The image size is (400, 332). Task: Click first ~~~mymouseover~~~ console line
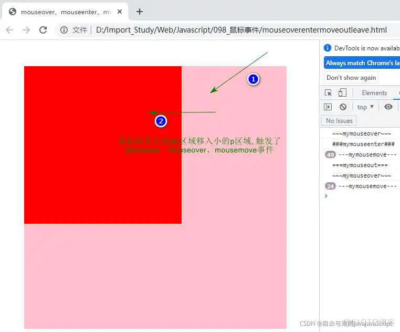coord(361,133)
